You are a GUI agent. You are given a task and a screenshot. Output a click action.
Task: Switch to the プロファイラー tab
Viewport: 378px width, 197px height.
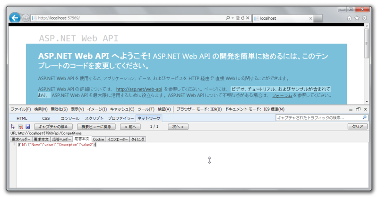pyautogui.click(x=121, y=118)
